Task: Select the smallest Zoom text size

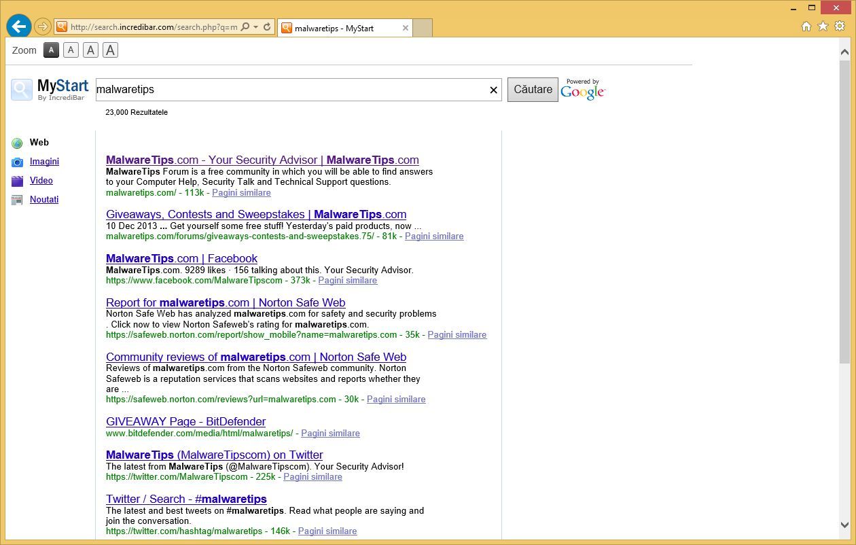Action: click(51, 50)
